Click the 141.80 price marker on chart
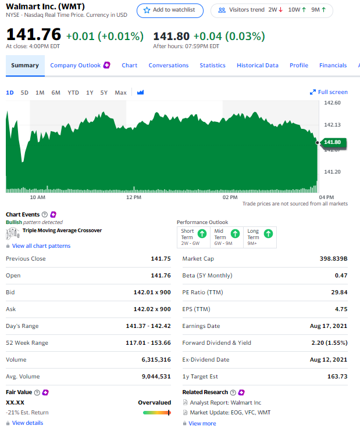The height and width of the screenshot is (433, 360). [x=332, y=142]
